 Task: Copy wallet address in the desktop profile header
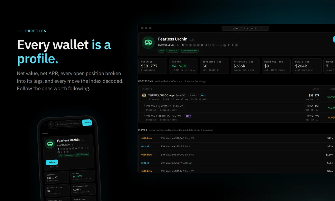point(178,45)
